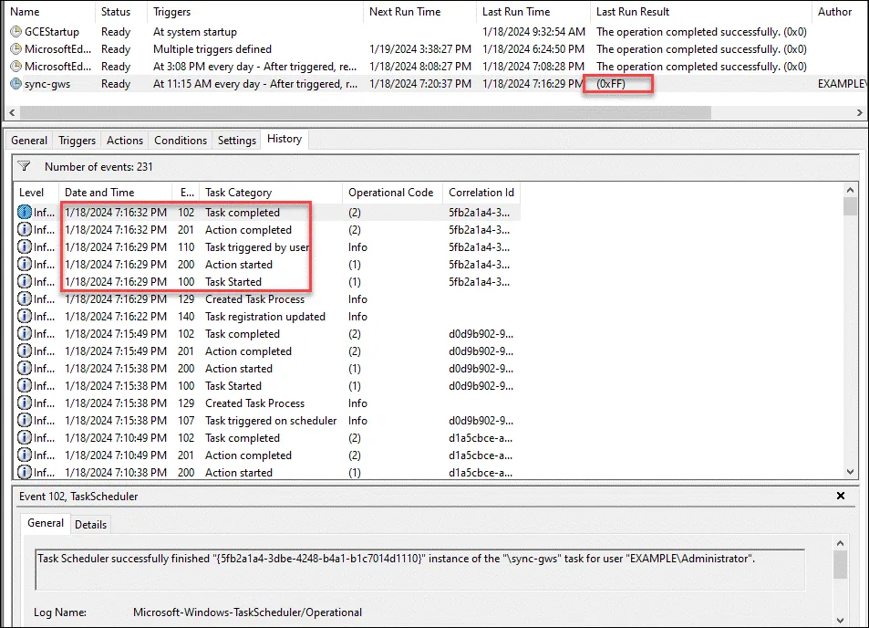Open the Conditions tab

[181, 141]
